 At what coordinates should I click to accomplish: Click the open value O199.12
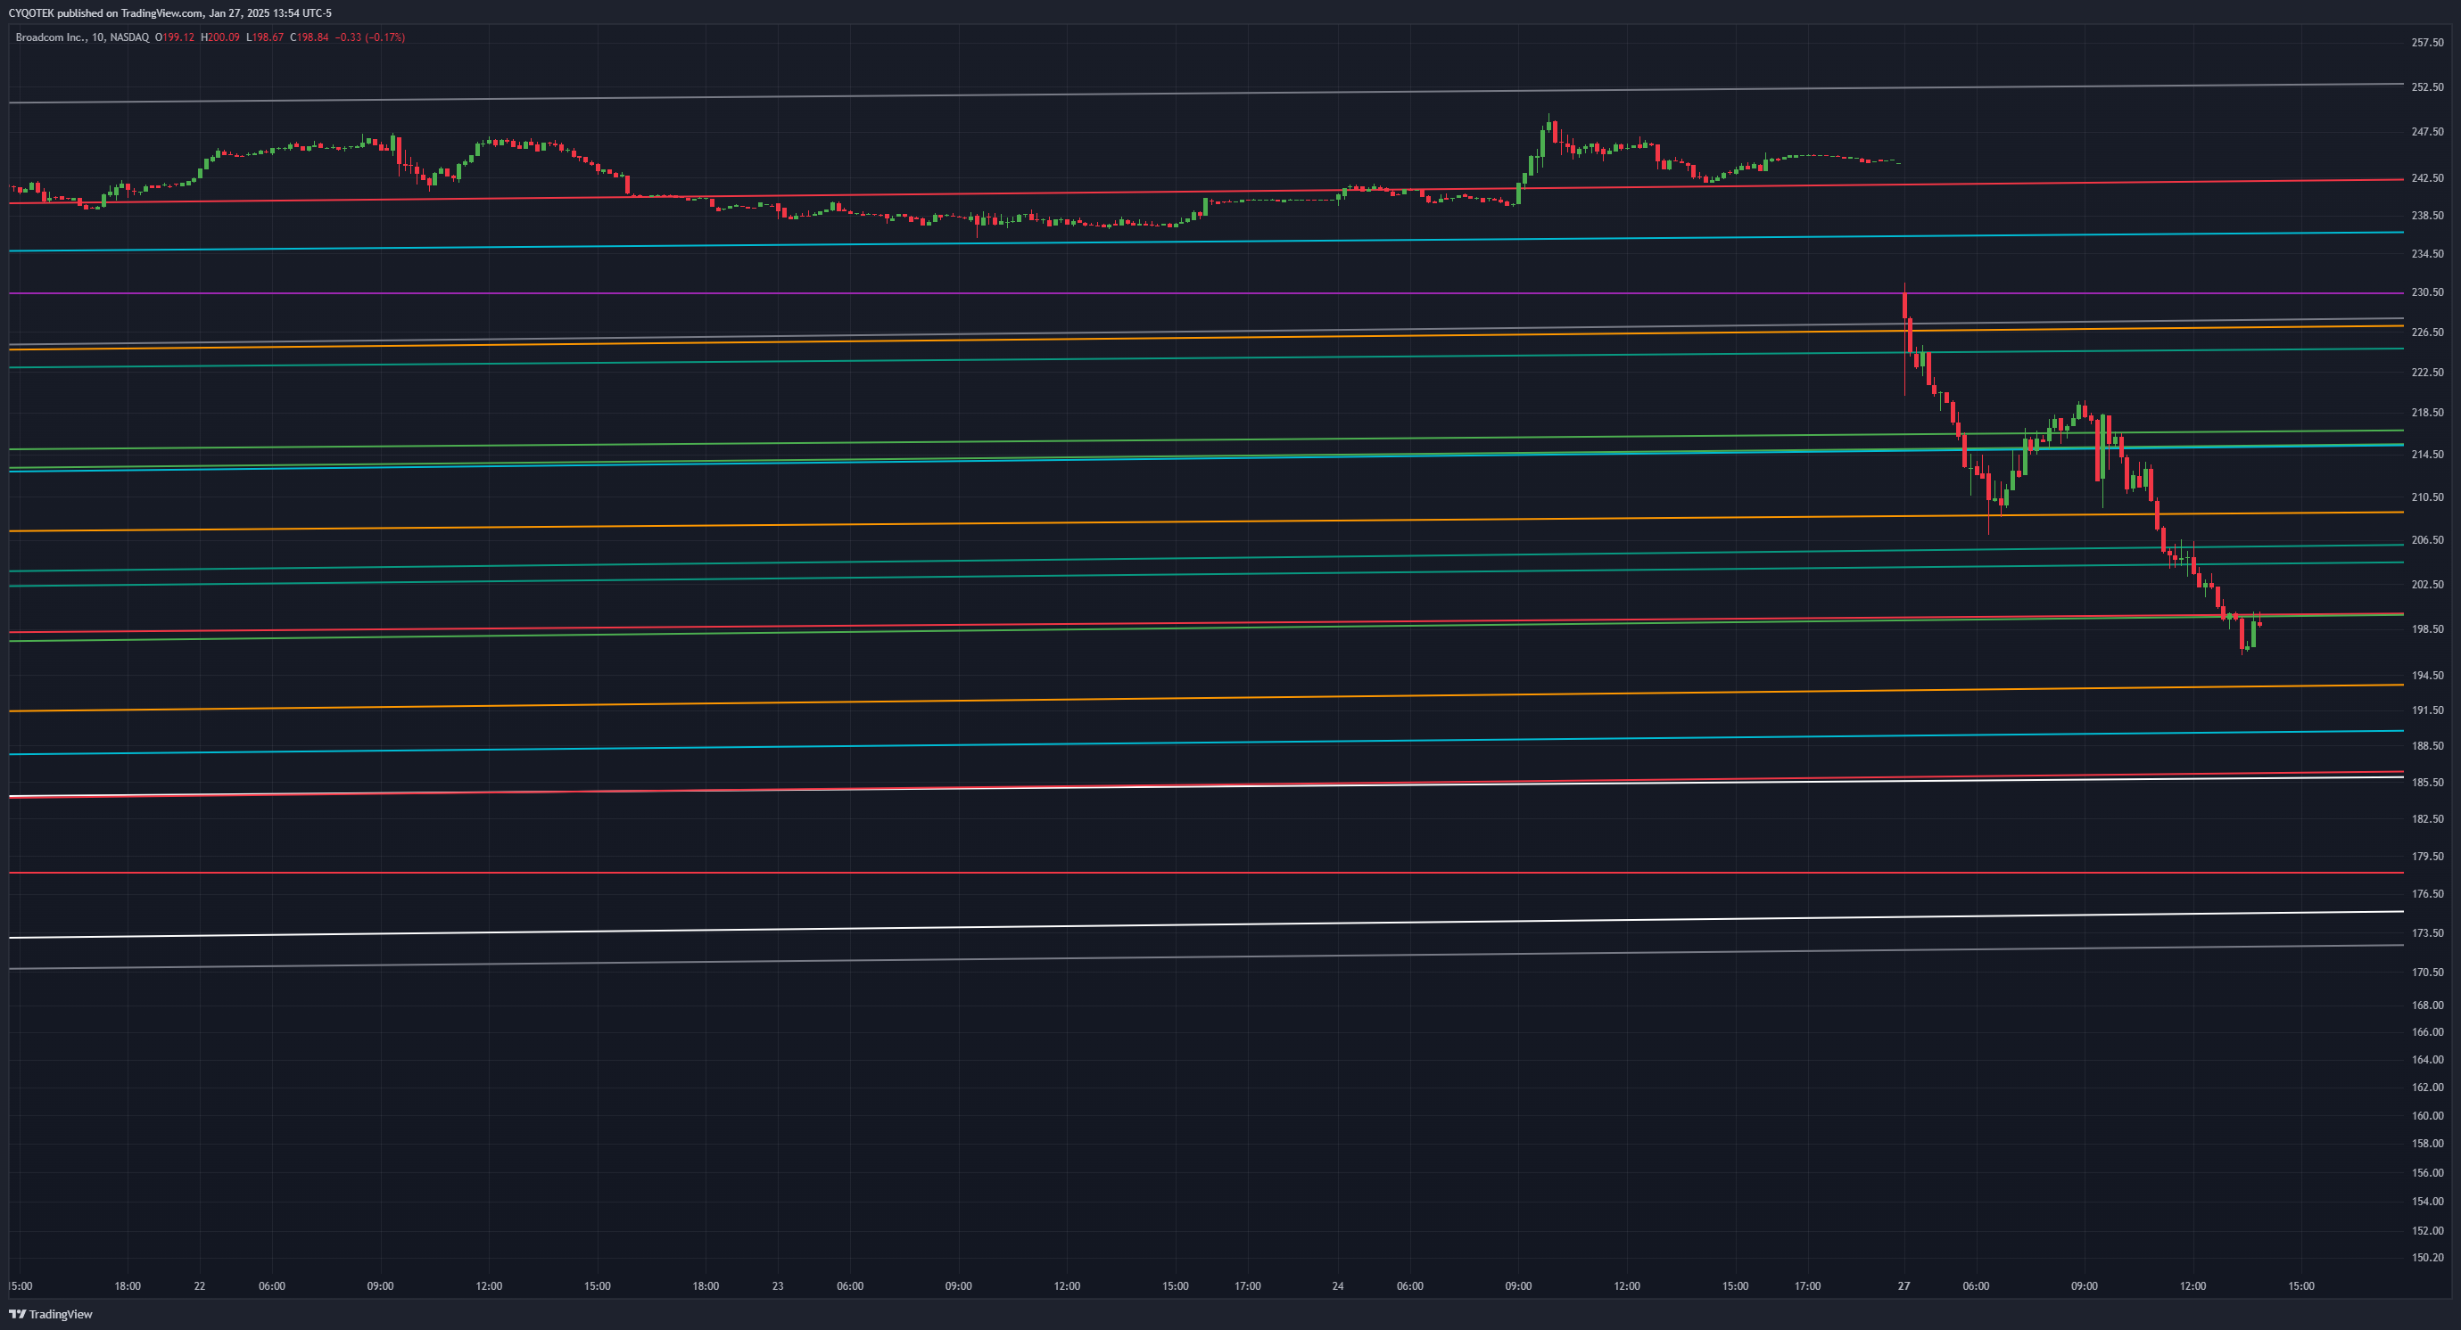click(175, 37)
